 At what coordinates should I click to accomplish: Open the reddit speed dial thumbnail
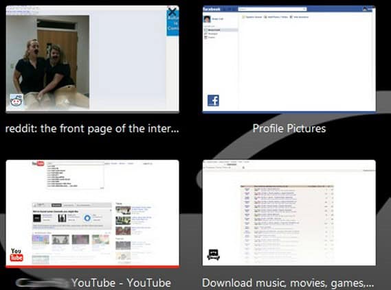92,59
